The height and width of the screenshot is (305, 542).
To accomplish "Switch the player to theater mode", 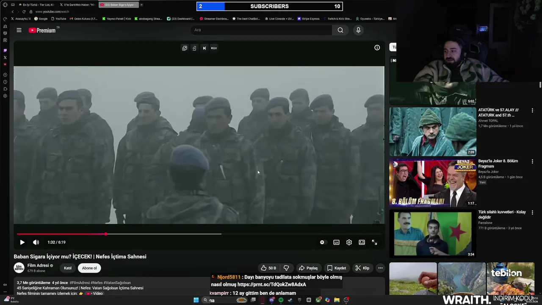I will 362,242.
